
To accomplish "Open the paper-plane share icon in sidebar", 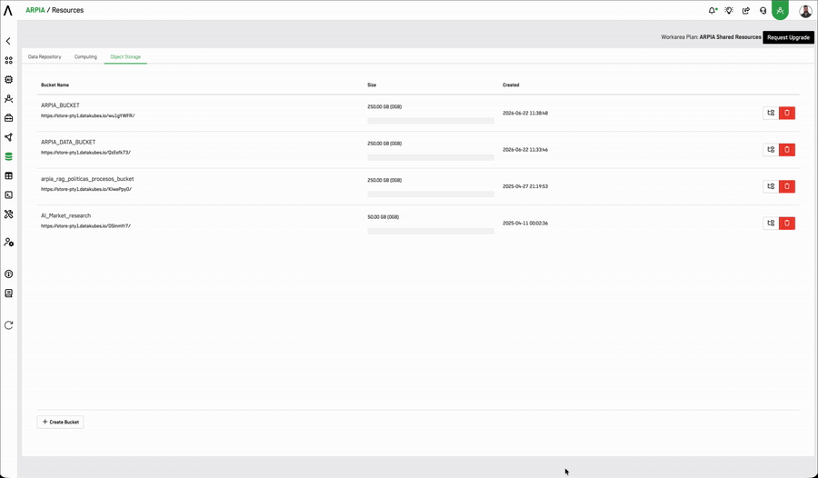I will [8, 137].
